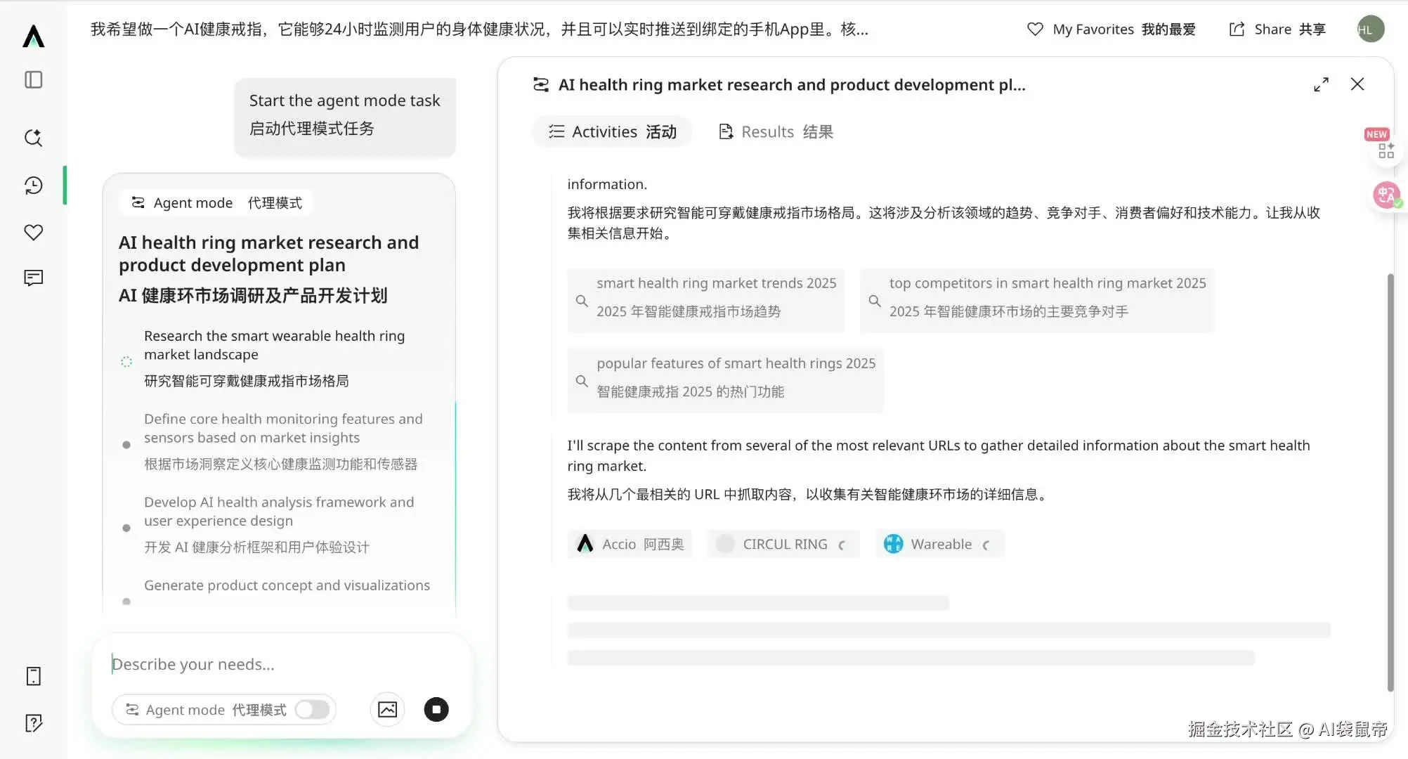This screenshot has height=759, width=1408.
Task: Add to My Favorites
Action: (1111, 29)
